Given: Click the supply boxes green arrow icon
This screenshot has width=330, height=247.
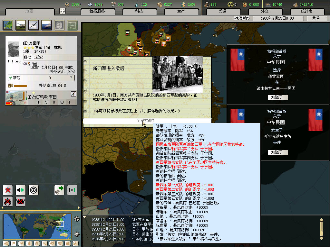Looking at the screenshot, I should pyautogui.click(x=59, y=190).
